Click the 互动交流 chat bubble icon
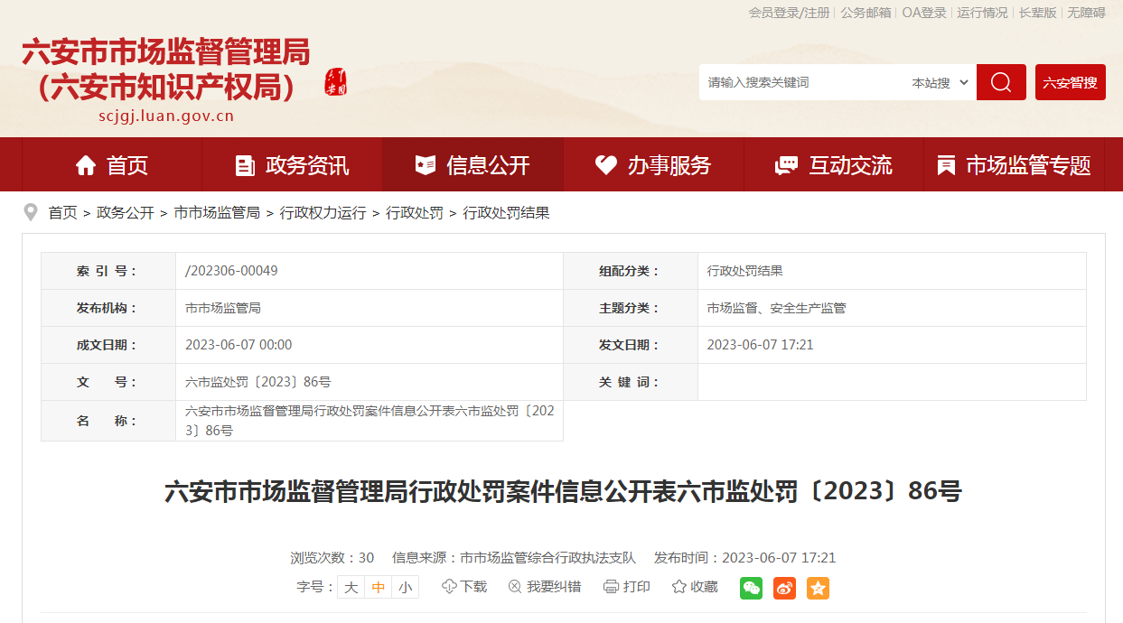The image size is (1123, 623). tap(786, 165)
